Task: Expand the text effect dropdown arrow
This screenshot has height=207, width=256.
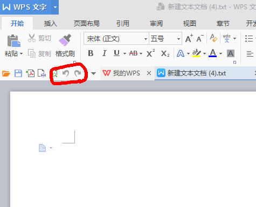Action: tap(188, 53)
